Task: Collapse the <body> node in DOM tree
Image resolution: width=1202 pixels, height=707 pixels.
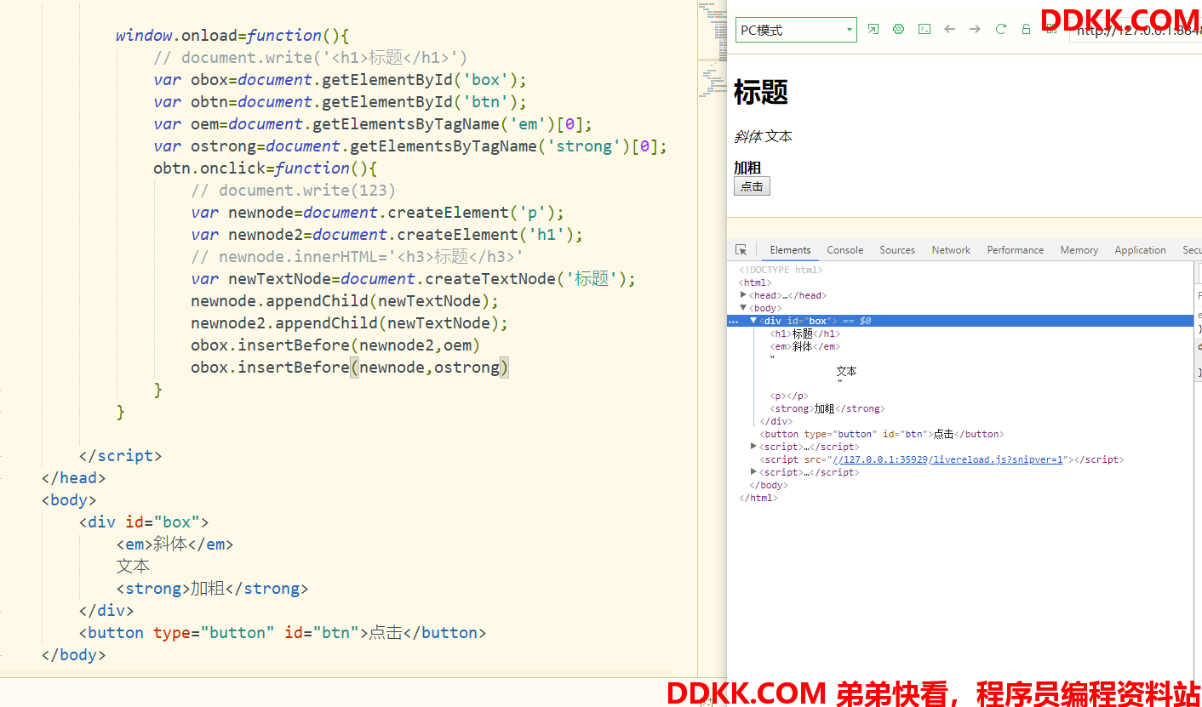Action: tap(743, 307)
